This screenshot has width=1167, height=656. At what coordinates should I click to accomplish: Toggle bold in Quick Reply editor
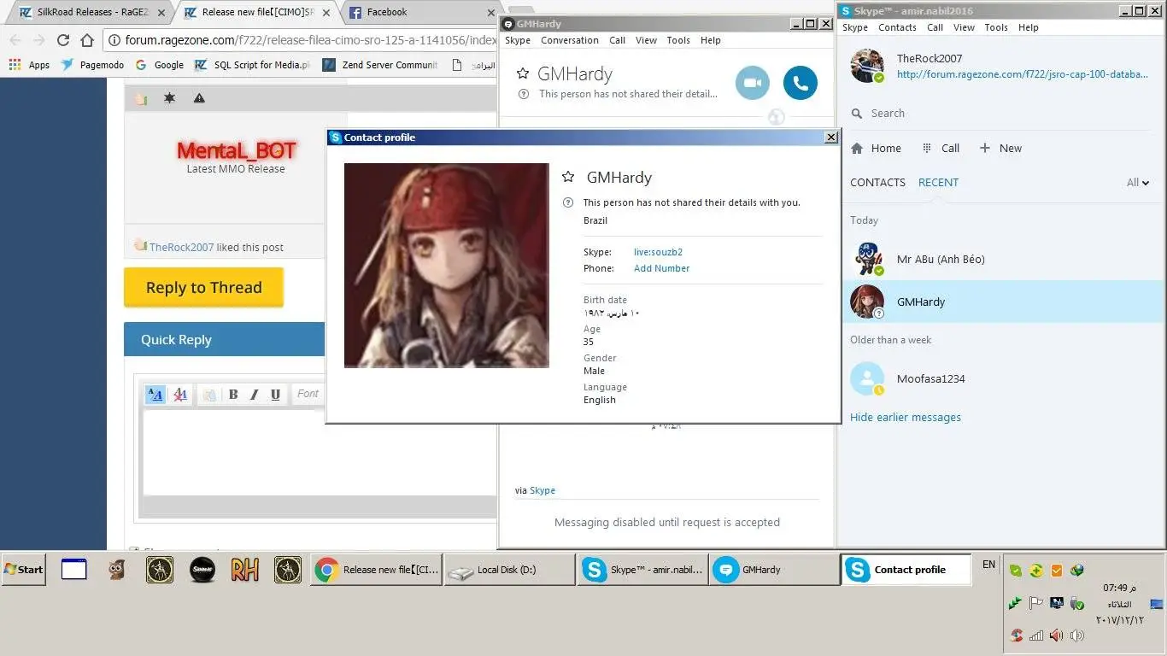(x=233, y=394)
